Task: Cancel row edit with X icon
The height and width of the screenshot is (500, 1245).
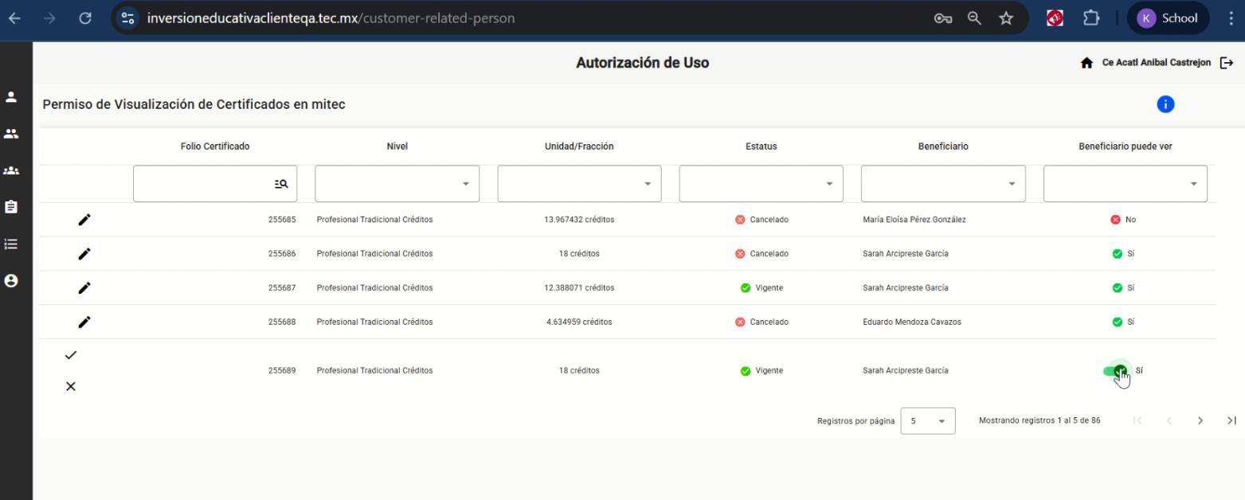Action: click(71, 387)
